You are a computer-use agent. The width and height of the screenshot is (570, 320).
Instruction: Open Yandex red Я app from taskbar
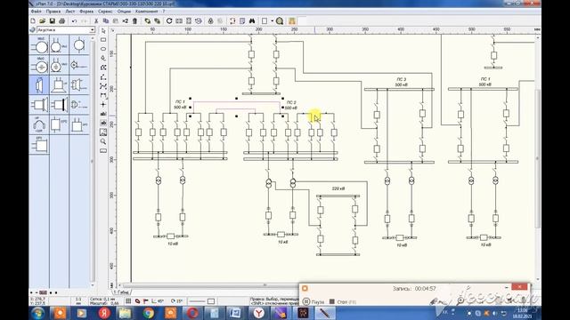point(104,313)
